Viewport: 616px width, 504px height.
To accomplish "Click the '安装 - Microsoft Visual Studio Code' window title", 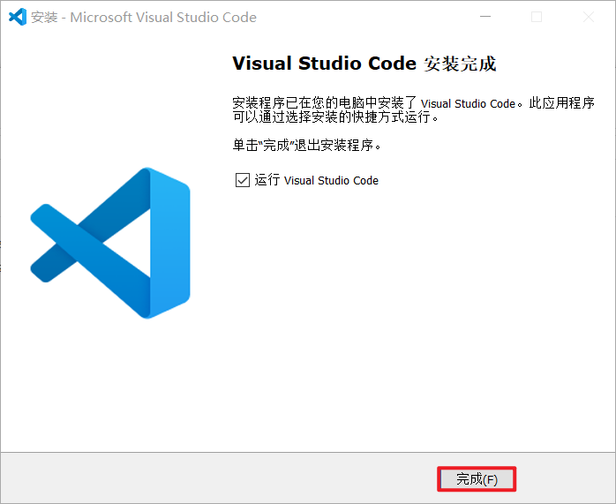I will coord(144,18).
